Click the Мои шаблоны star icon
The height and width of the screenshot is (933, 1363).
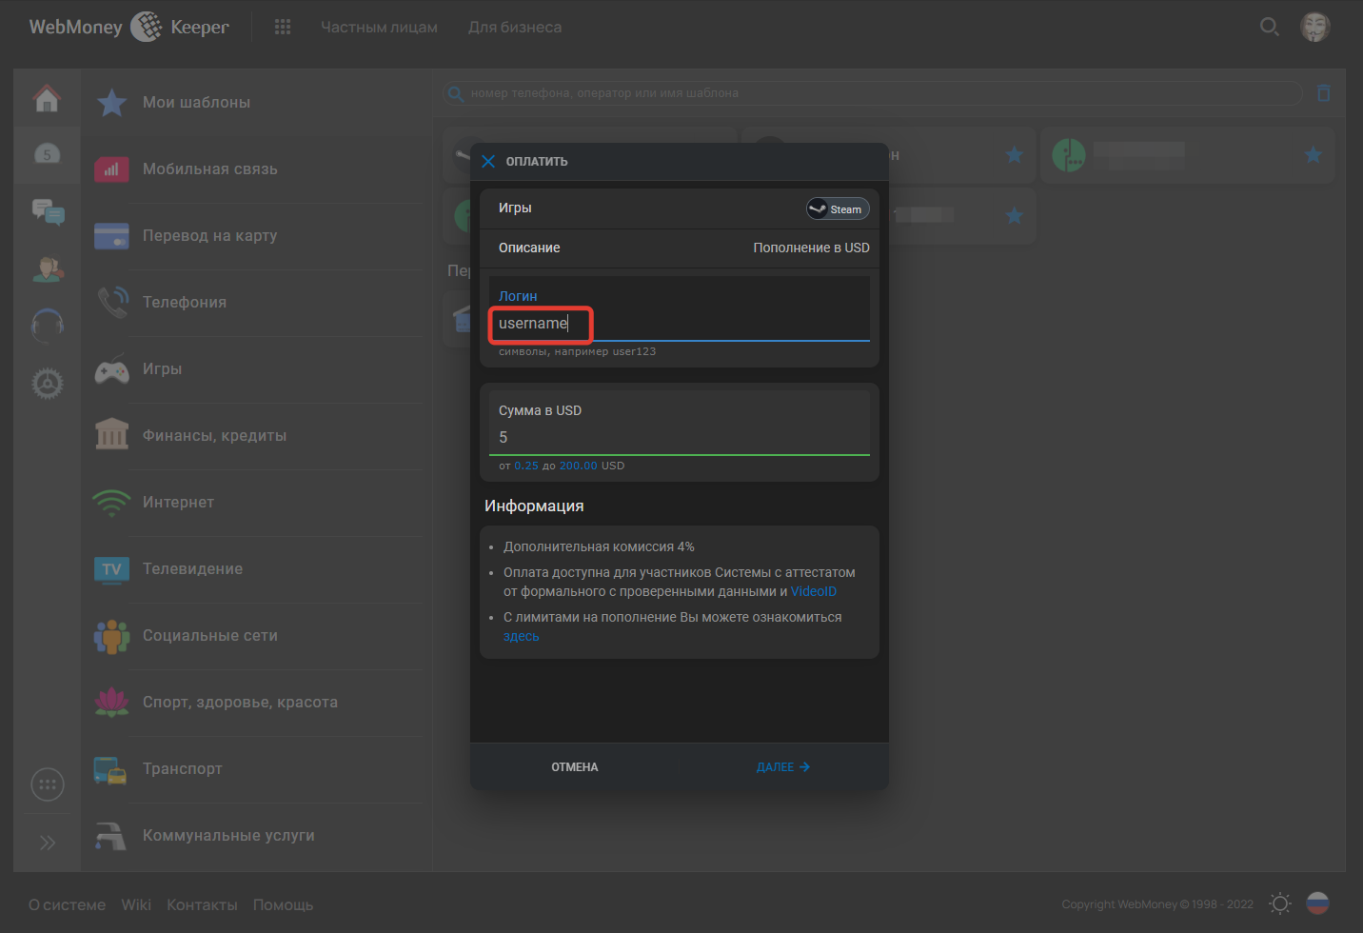tap(111, 103)
